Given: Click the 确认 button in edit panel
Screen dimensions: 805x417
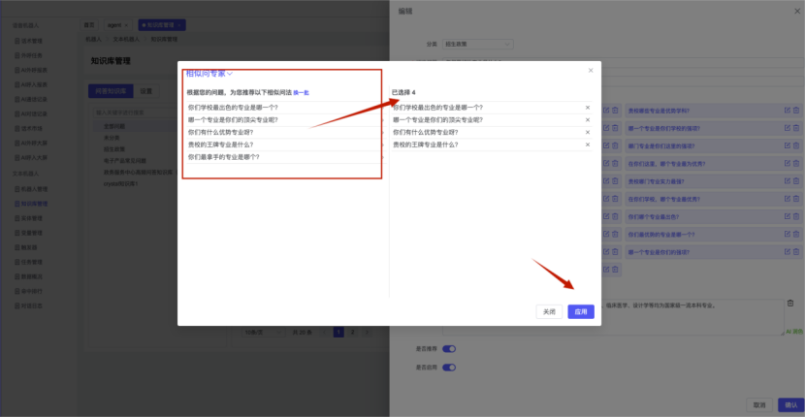Looking at the screenshot, I should click(790, 404).
